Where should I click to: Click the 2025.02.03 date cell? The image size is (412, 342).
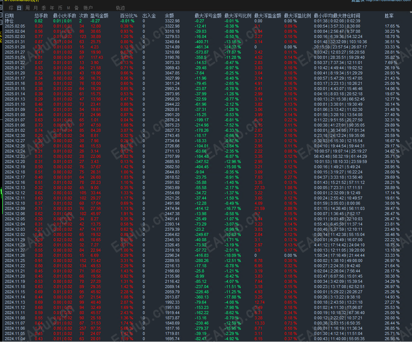15,37
